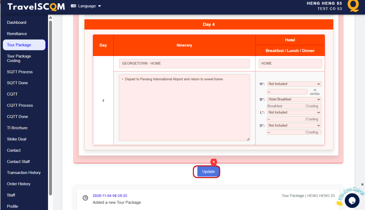Go to Tour Package Costing

click(19, 58)
